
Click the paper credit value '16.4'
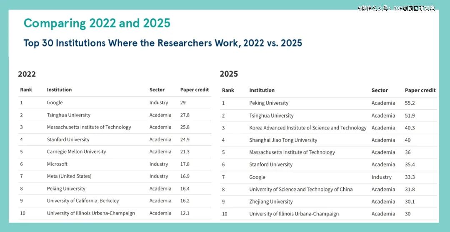(x=185, y=188)
